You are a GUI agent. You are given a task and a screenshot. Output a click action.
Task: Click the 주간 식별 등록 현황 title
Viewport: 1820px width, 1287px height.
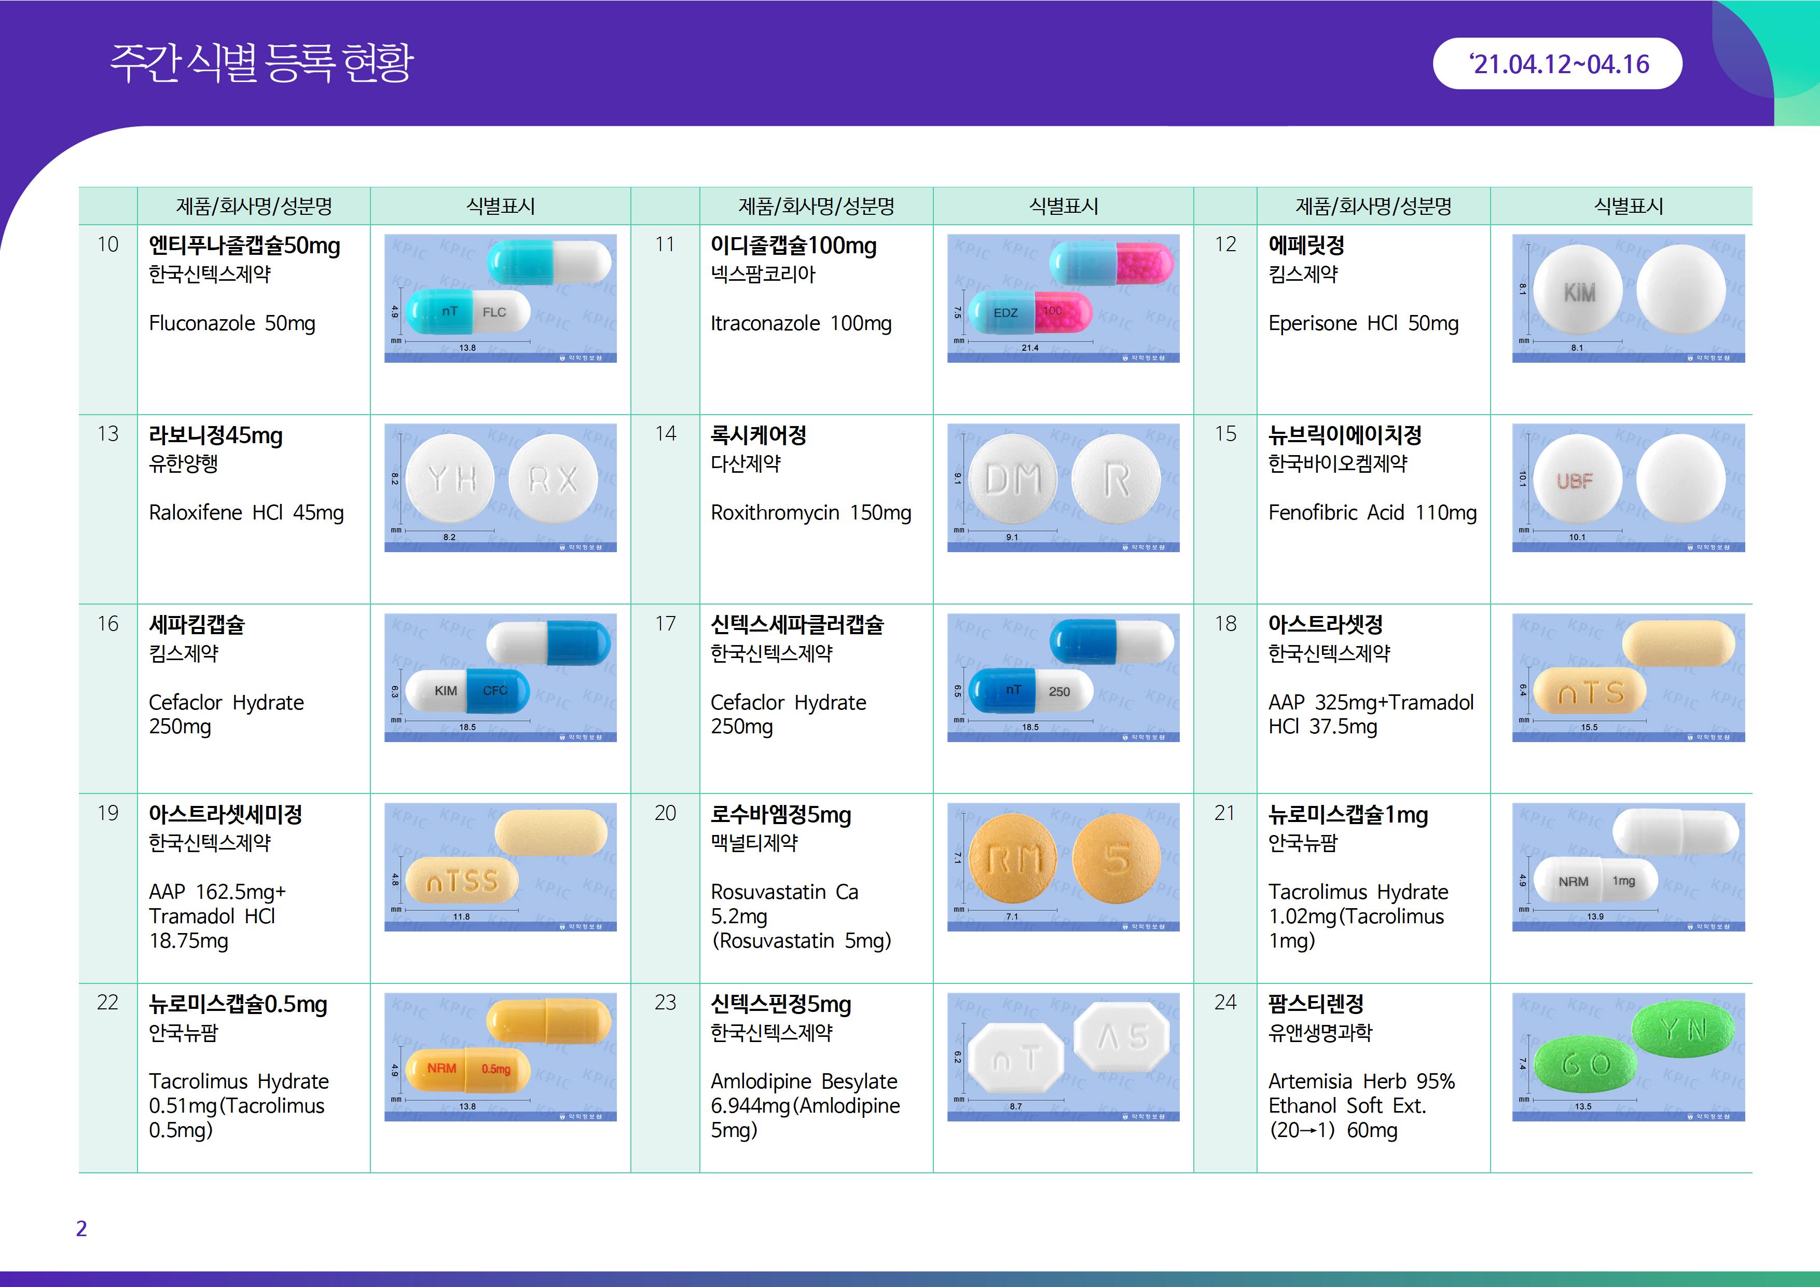[x=261, y=63]
